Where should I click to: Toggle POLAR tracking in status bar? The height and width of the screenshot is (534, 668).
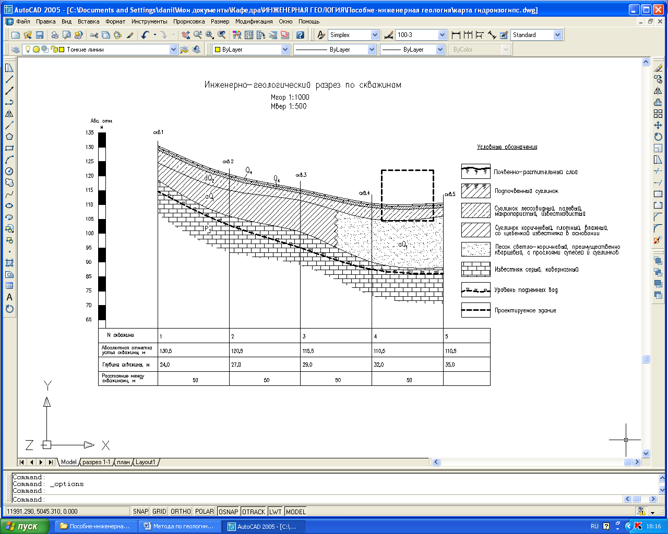pos(205,512)
